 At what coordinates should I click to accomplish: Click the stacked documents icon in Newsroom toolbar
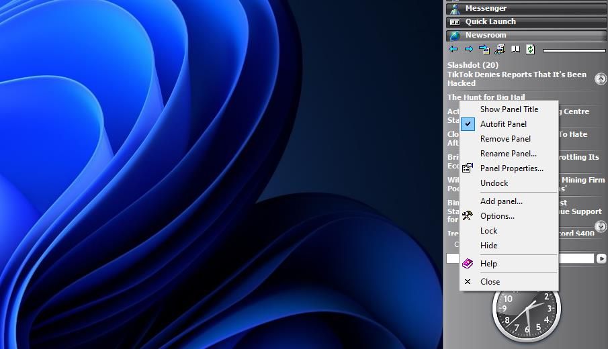(500, 49)
